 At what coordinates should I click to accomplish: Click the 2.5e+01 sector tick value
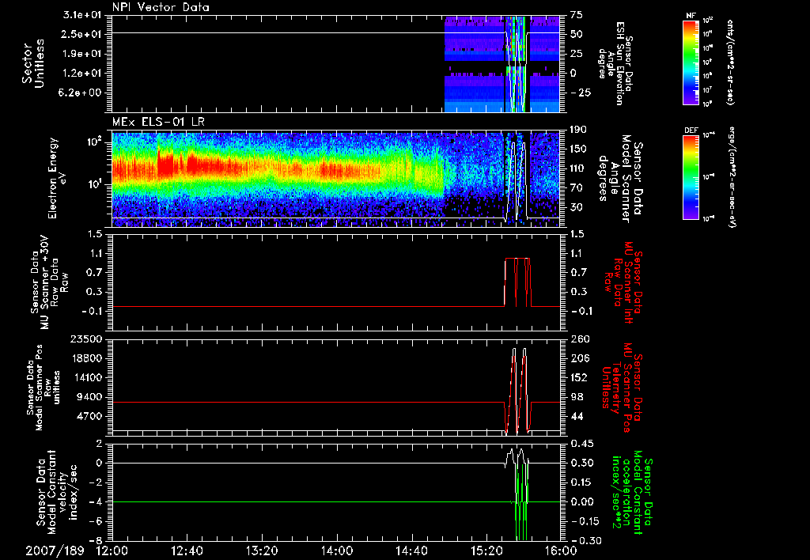click(82, 34)
